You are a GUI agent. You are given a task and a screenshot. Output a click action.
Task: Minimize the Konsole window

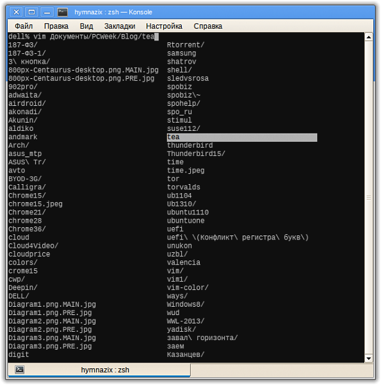pos(47,12)
